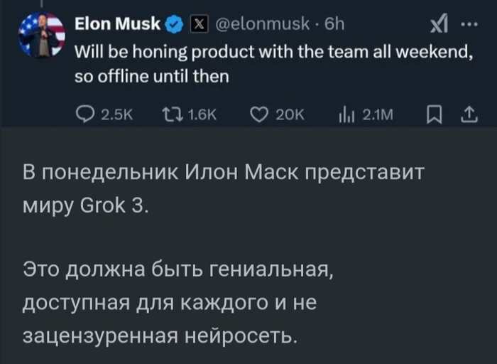Click the repost arrows icon

point(170,113)
